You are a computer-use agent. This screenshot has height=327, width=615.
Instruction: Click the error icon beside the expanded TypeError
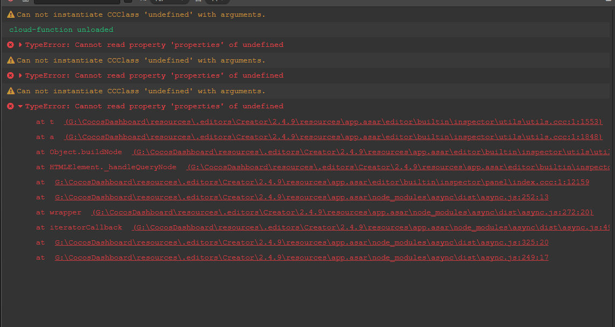(10, 106)
